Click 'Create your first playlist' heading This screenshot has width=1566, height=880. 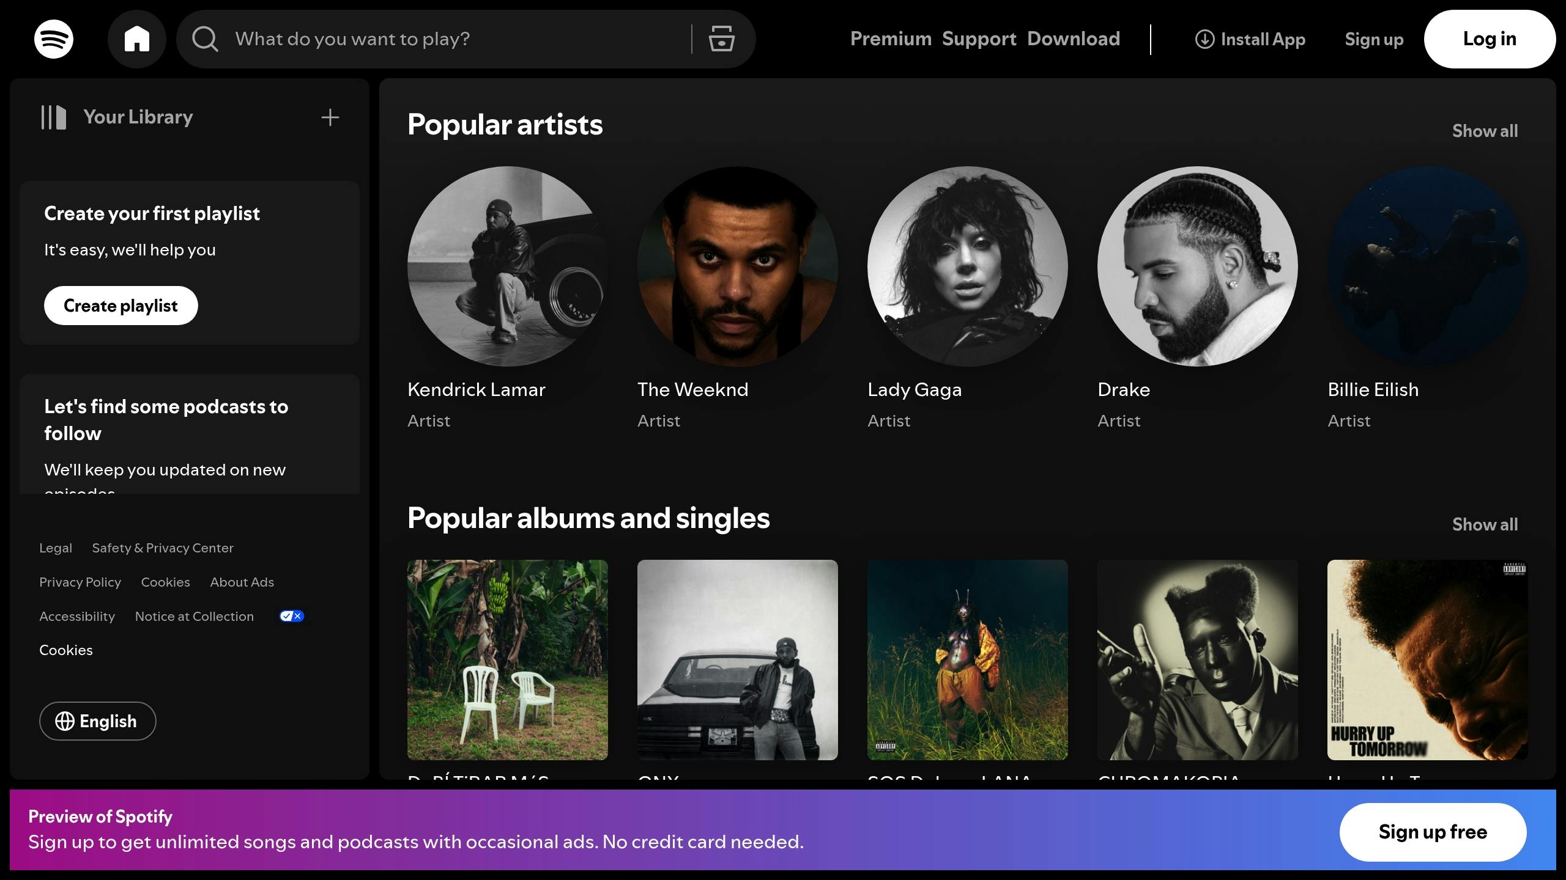point(152,214)
